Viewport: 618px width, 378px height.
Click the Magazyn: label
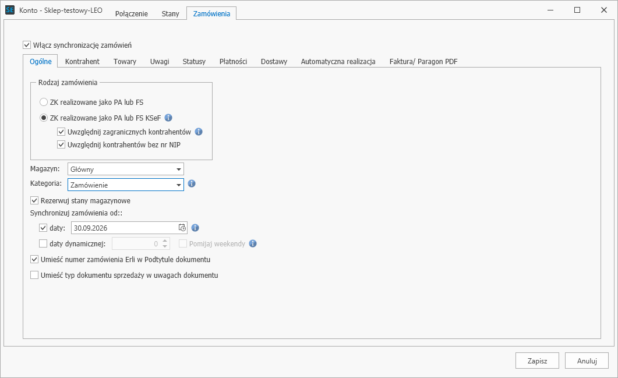(45, 169)
